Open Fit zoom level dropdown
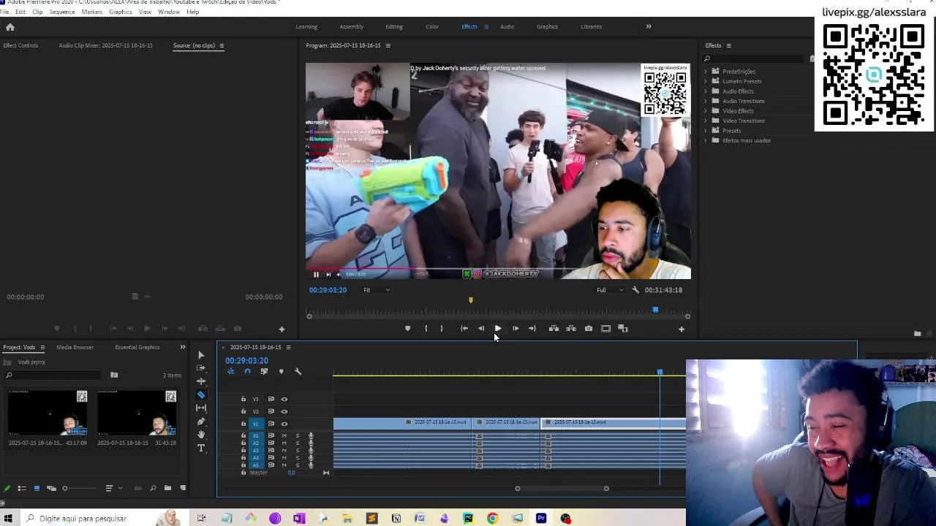 coord(377,290)
